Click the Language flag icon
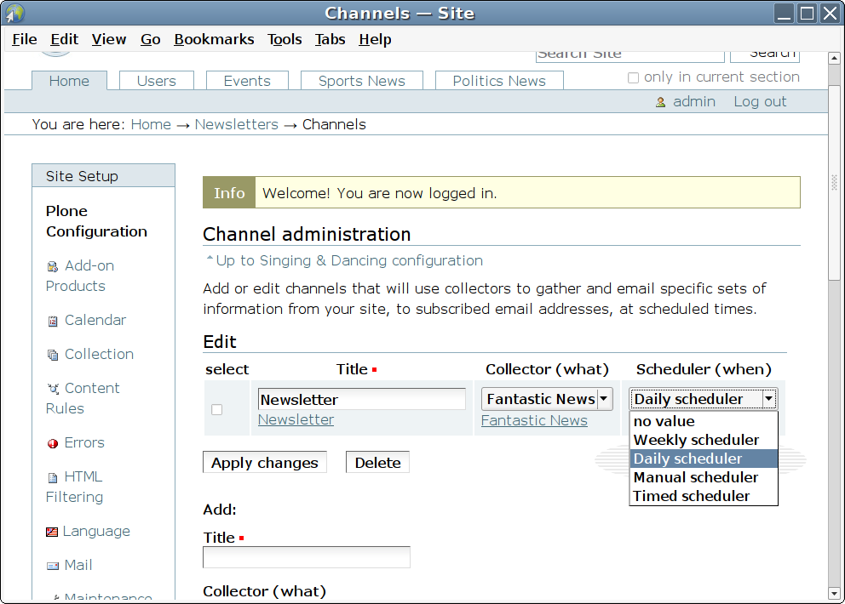The height and width of the screenshot is (604, 845). [52, 532]
